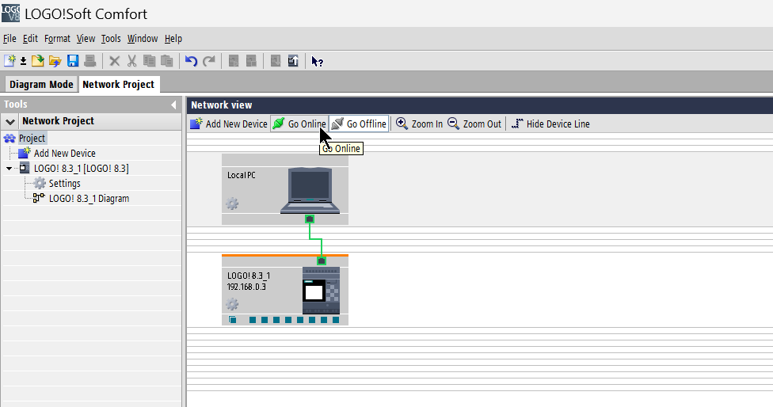
Task: Open the Format menu
Action: [x=57, y=39]
